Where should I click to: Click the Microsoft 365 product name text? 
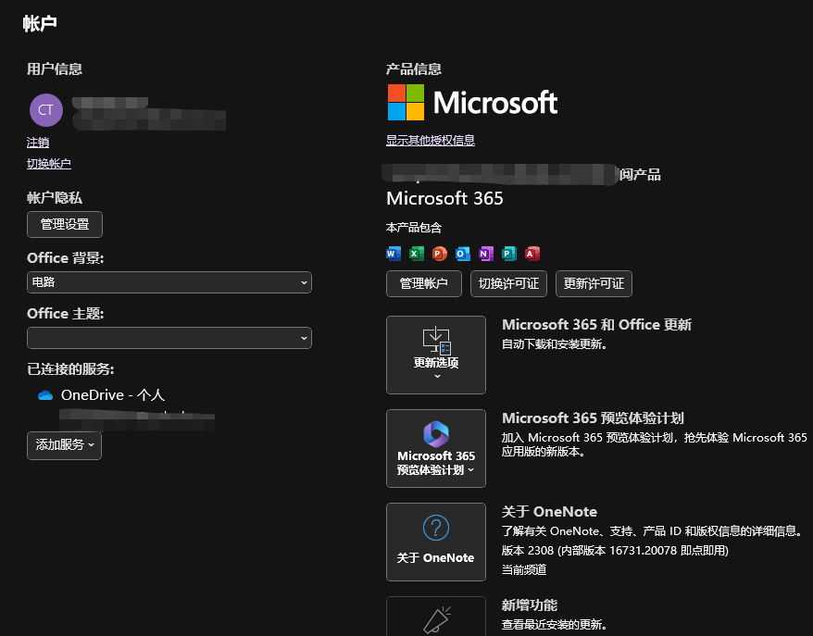click(x=444, y=198)
